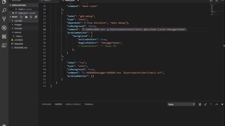Viewport: 225px width, 126px height.
Task: Refresh the BASIC explorer tree
Action: pos(31,17)
